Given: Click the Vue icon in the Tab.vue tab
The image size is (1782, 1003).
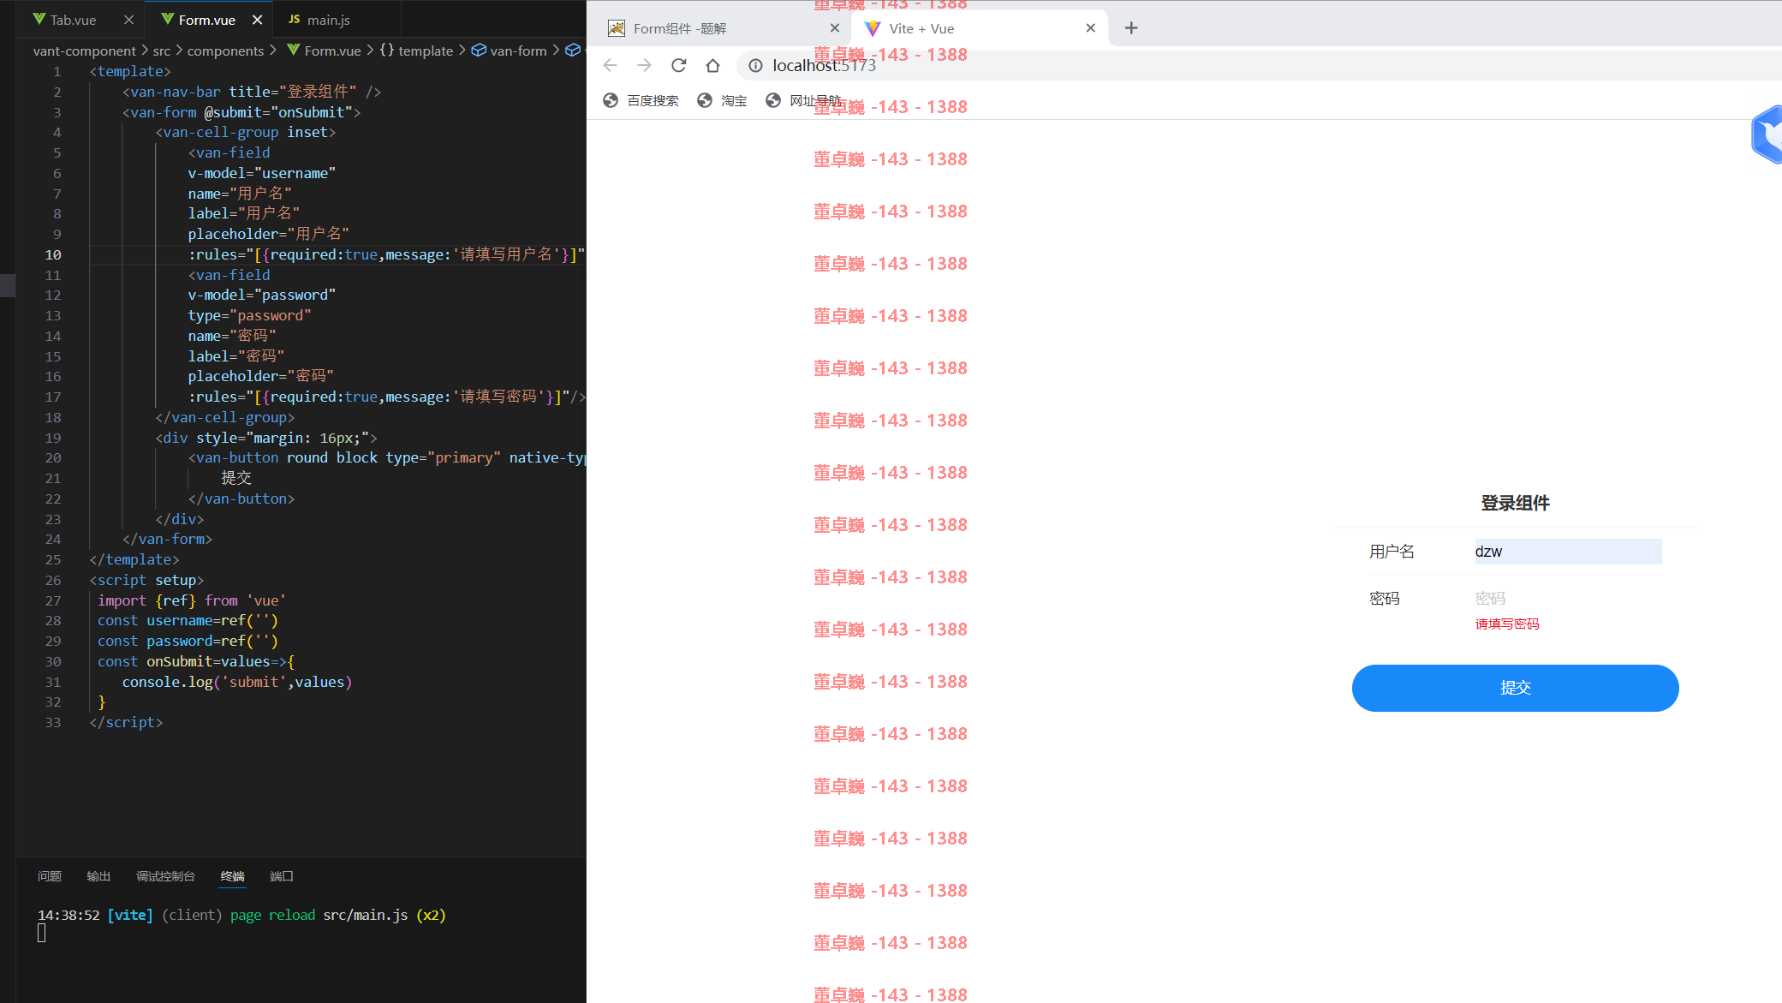Looking at the screenshot, I should 39,19.
